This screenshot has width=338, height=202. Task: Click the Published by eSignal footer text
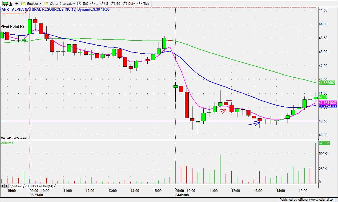pos(308,200)
